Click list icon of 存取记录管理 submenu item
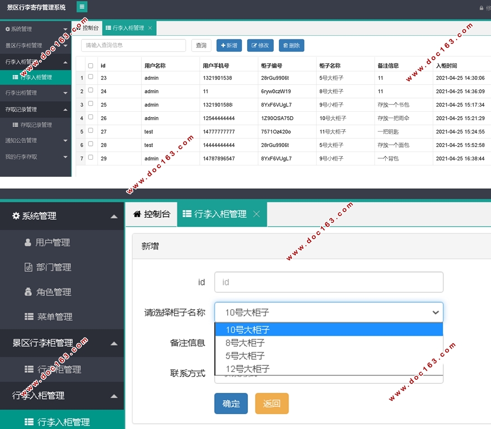 (x=15, y=125)
